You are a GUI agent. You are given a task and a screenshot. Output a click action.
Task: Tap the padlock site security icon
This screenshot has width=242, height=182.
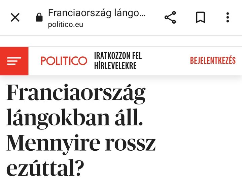coord(39,18)
